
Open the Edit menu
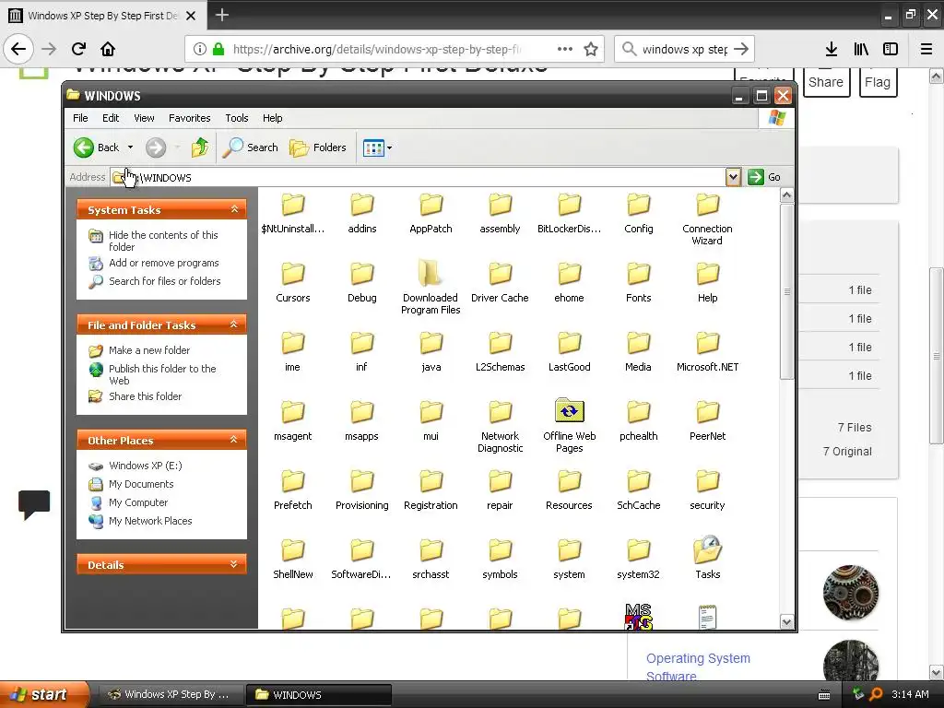click(x=111, y=118)
